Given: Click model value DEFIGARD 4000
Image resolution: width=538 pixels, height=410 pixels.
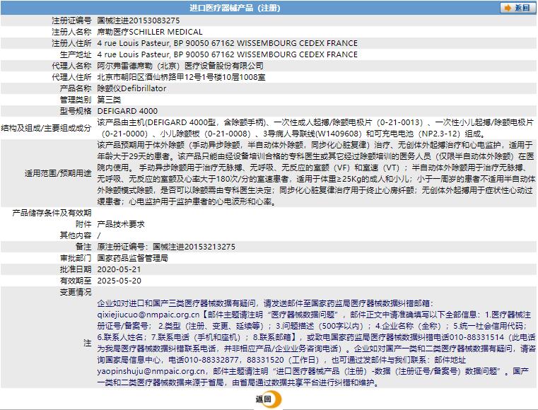Looking at the screenshot, I should [127, 111].
